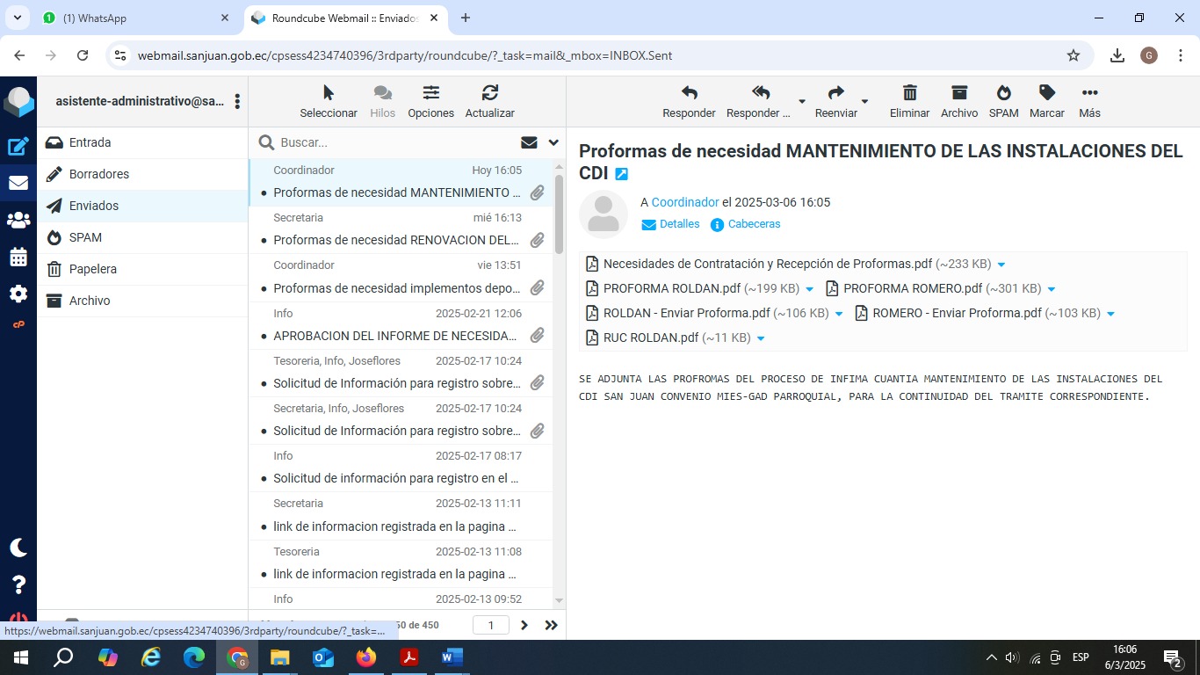The image size is (1200, 675).
Task: Expand search options chevron
Action: 553,142
